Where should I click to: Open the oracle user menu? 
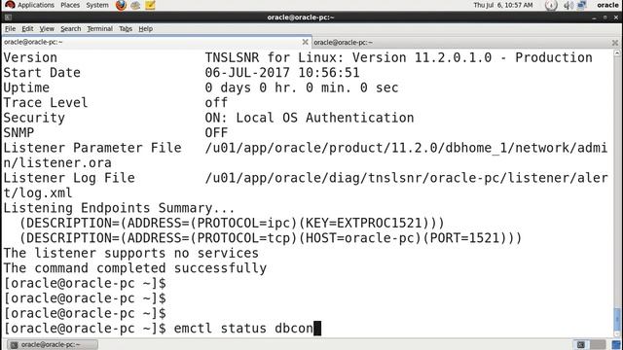point(607,5)
